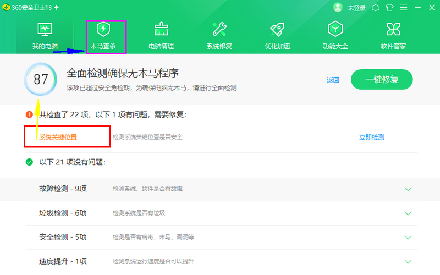Click the 检测系统运行速度是否可以提升 description

(x=153, y=261)
